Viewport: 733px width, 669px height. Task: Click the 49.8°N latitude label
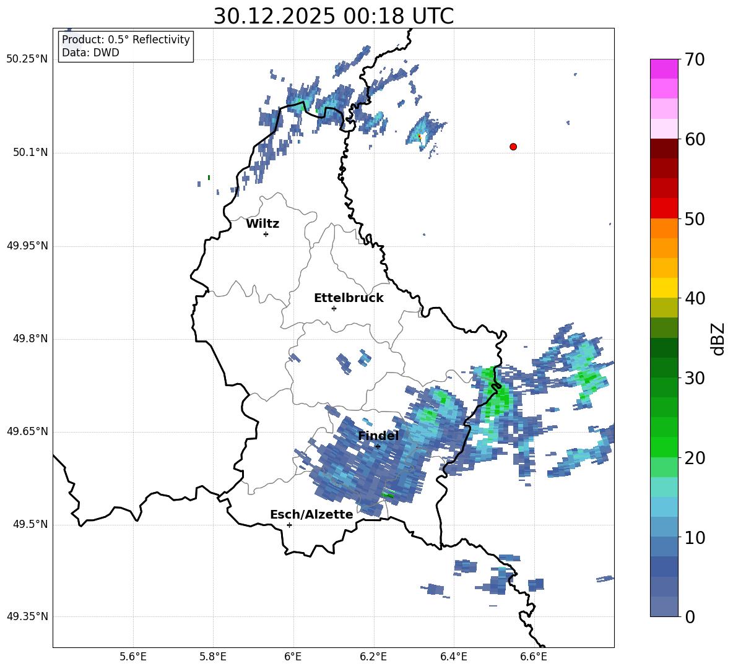click(x=30, y=339)
